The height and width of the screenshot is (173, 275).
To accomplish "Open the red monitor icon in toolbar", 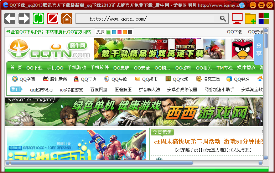I will click(237, 18).
